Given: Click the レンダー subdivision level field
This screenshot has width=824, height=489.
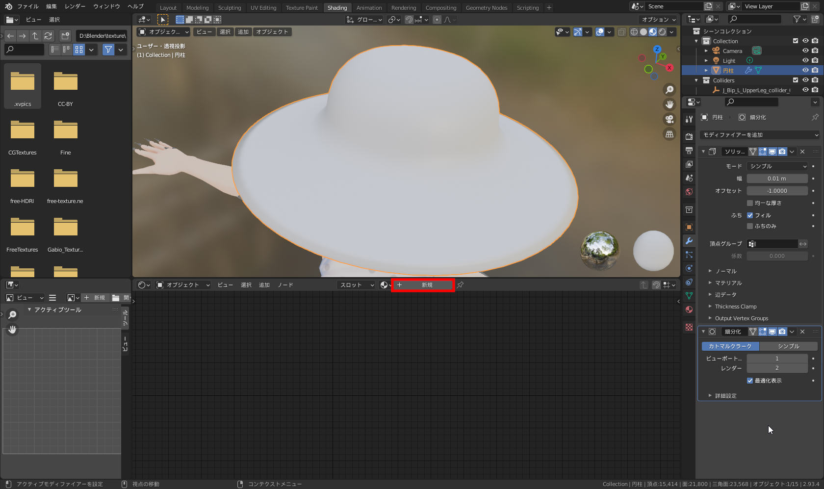Looking at the screenshot, I should (777, 368).
